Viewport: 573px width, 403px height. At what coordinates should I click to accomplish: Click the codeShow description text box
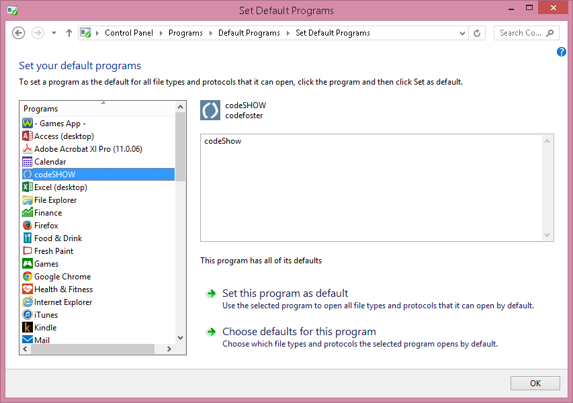pos(377,188)
